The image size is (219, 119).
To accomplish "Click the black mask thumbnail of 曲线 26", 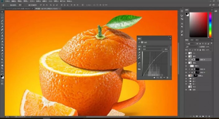I will 197,60.
